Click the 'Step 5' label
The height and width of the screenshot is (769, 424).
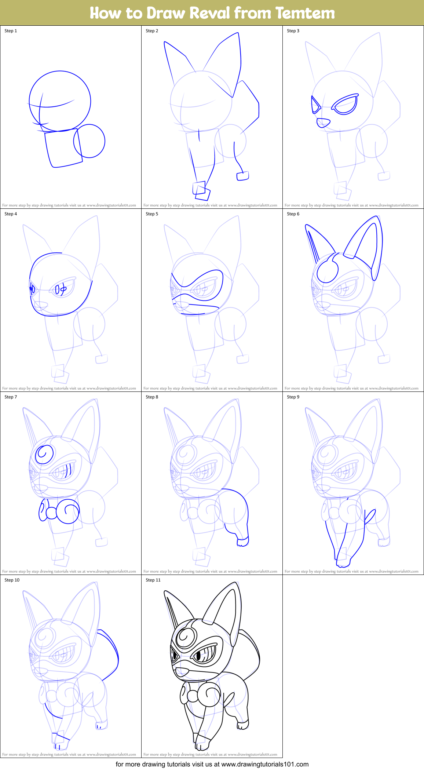click(152, 214)
